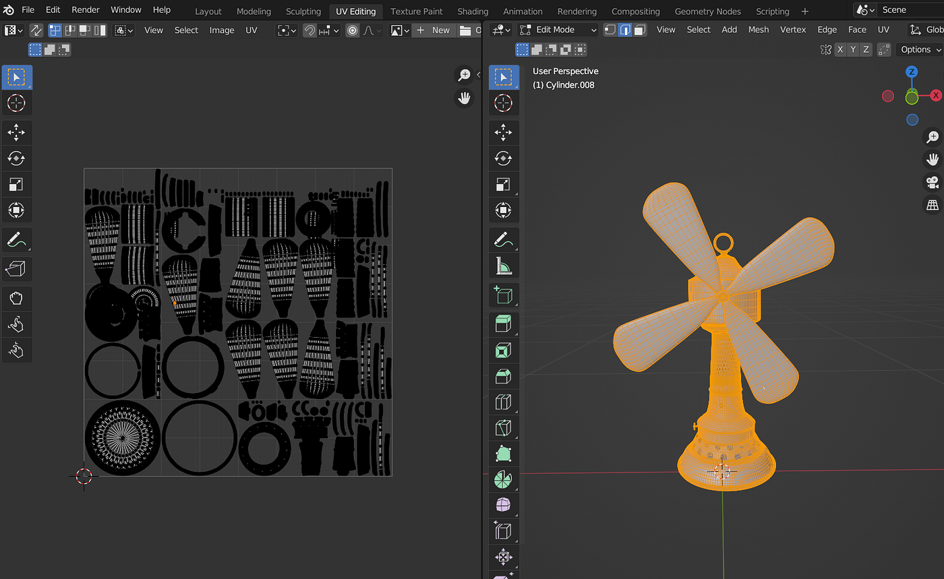Select the Smooth tool in the 3D viewport
944x579 pixels.
click(x=504, y=506)
